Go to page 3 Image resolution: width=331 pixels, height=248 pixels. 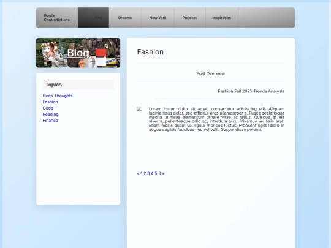click(x=148, y=173)
